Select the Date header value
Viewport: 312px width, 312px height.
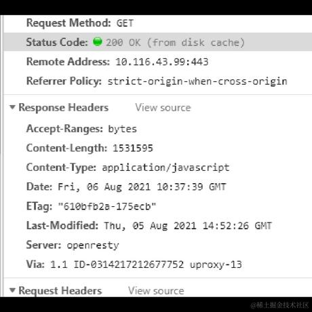[142, 187]
